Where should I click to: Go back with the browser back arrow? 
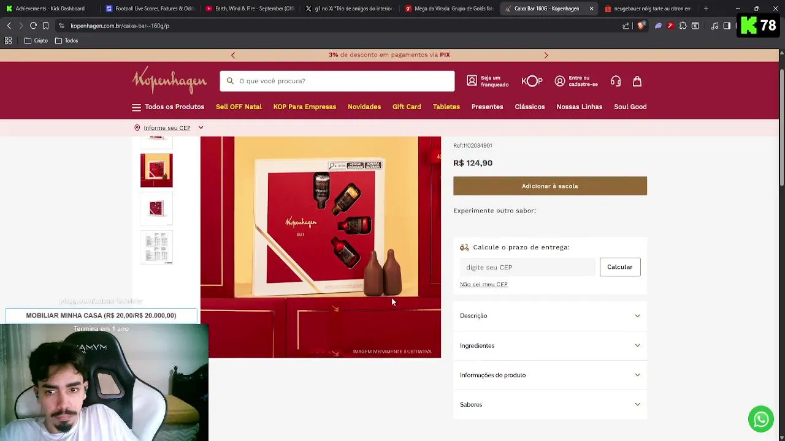9,26
